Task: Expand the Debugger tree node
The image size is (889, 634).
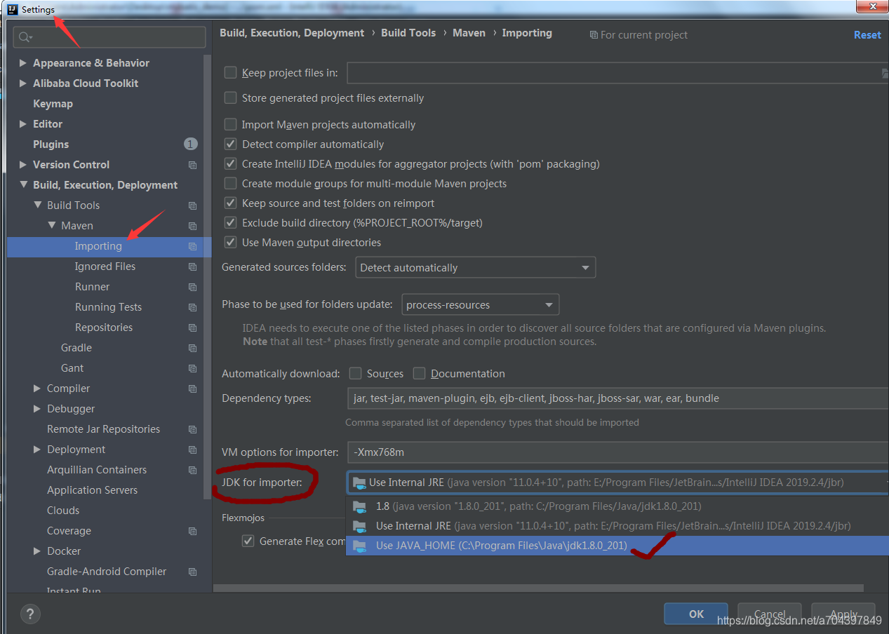Action: 37,409
